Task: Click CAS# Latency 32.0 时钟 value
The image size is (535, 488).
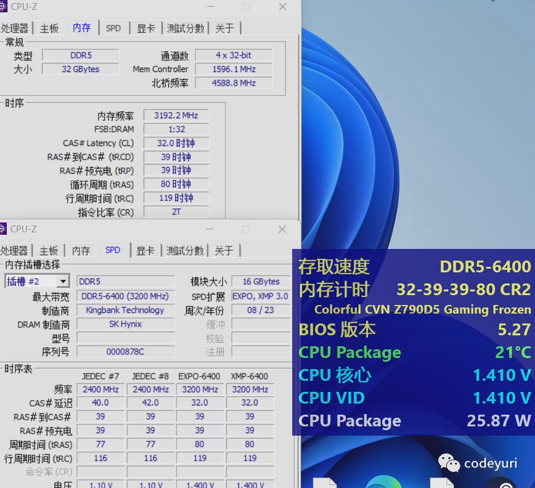Action: pos(176,143)
